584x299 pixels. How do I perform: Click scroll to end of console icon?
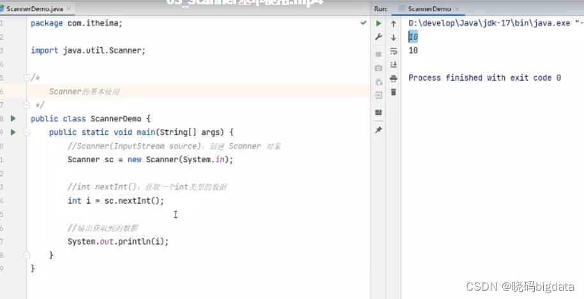click(x=393, y=65)
